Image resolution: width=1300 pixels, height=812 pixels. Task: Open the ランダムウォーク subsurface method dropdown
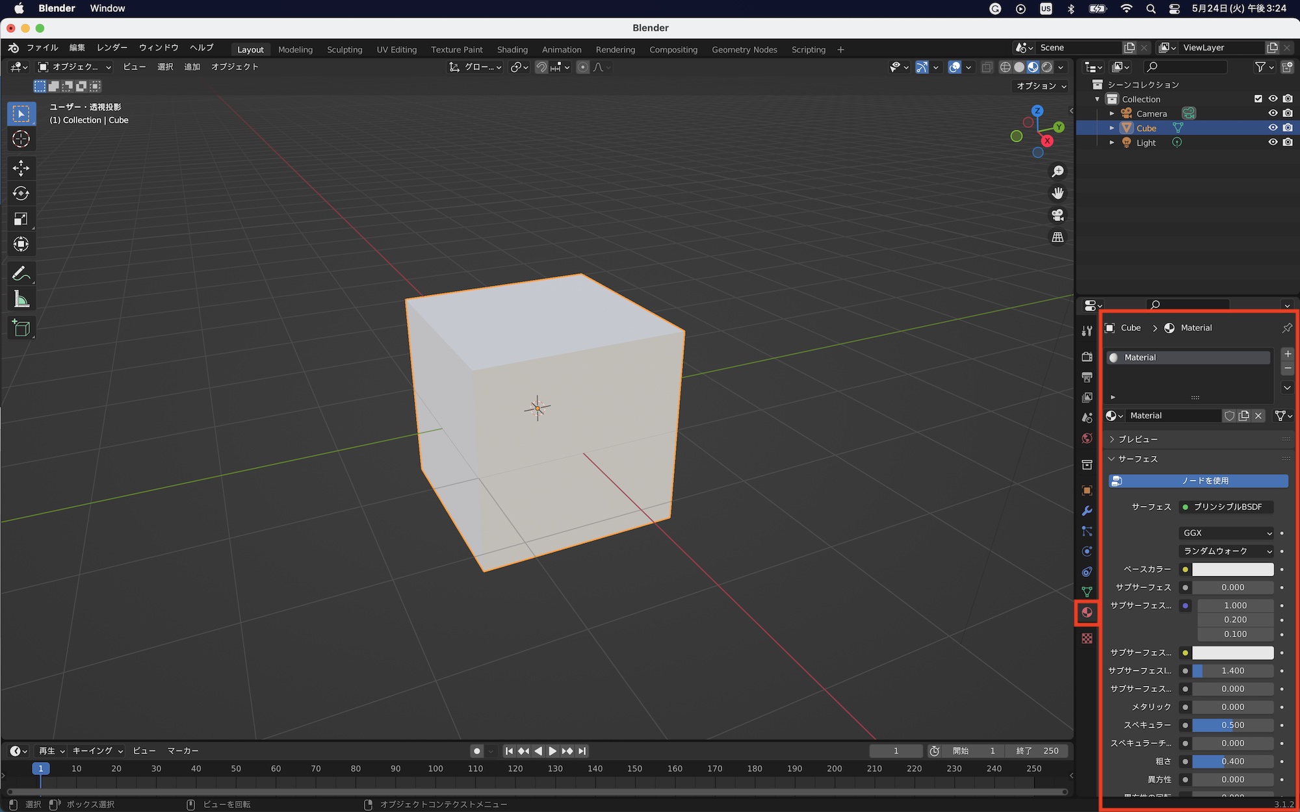pos(1226,551)
